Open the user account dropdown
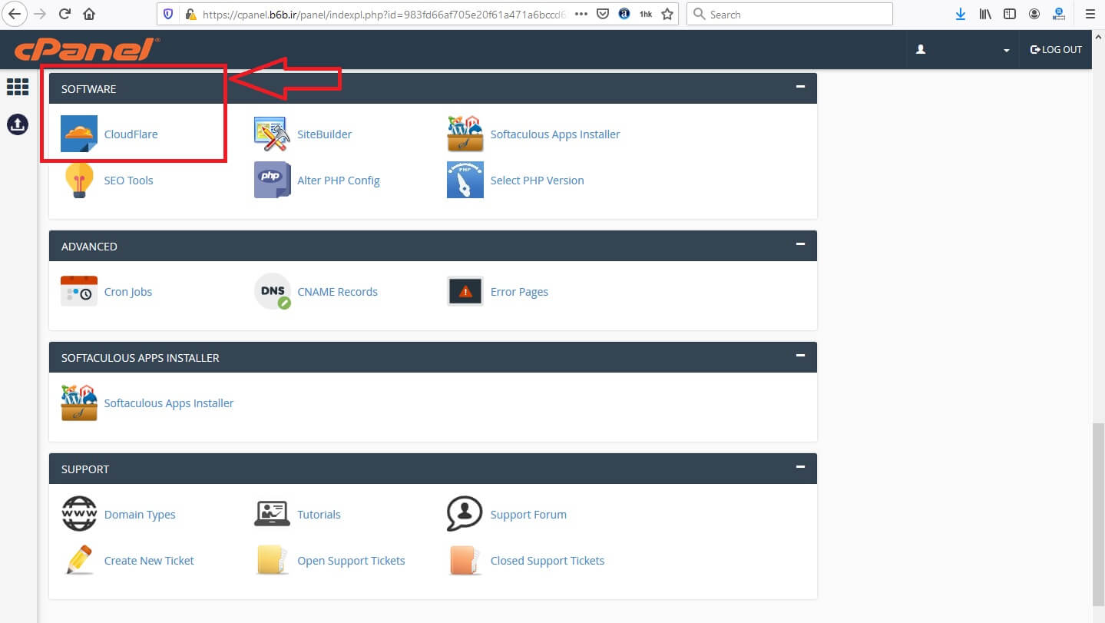1105x623 pixels. [x=962, y=50]
